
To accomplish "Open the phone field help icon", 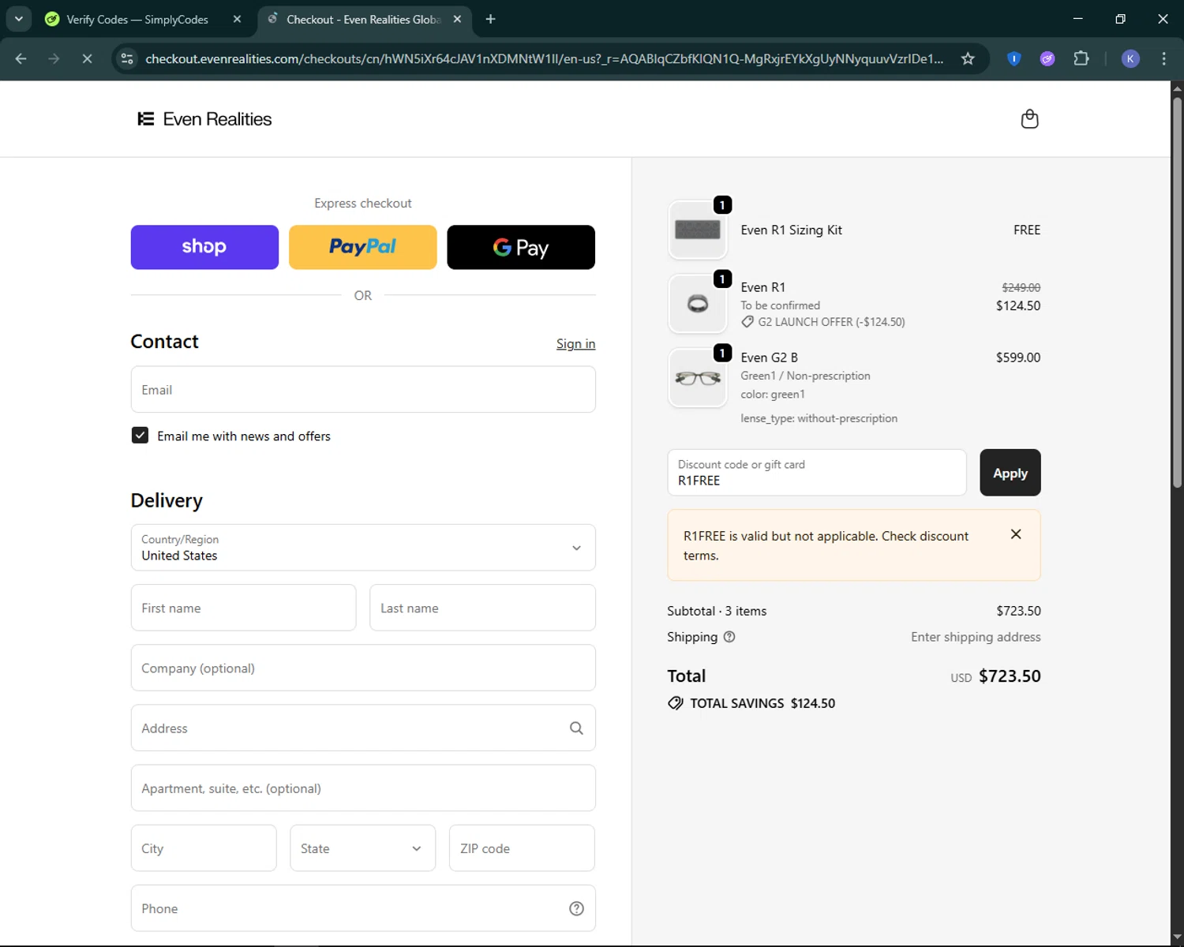I will (576, 908).
